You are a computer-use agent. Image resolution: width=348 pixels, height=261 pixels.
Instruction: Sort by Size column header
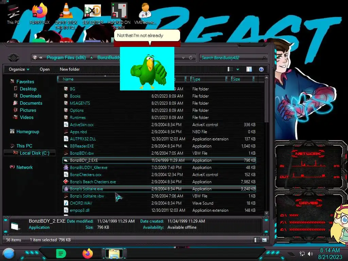242,79
